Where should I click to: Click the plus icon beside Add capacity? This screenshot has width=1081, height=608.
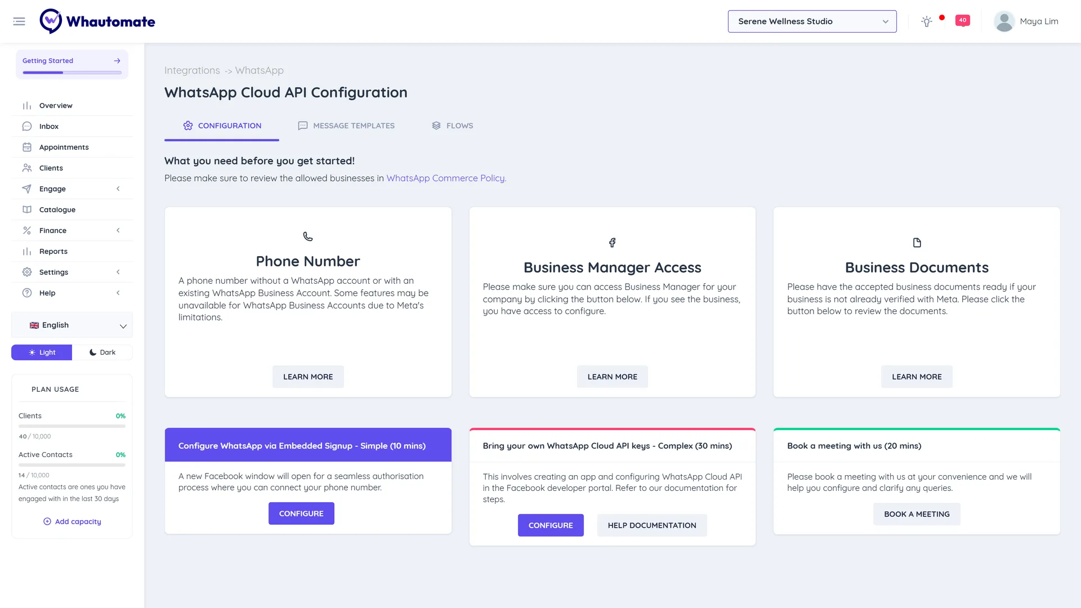[47, 522]
